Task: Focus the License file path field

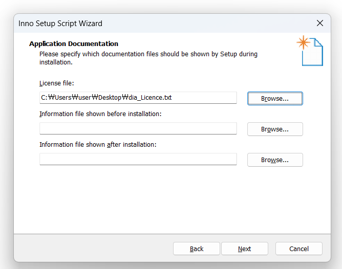Action: pos(138,98)
